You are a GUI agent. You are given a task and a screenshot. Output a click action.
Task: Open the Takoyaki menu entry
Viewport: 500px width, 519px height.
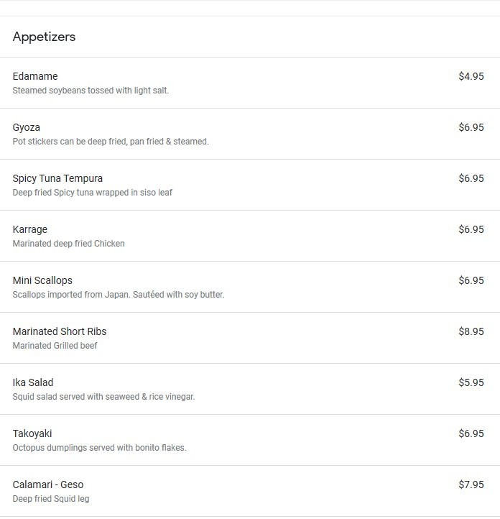(x=250, y=439)
